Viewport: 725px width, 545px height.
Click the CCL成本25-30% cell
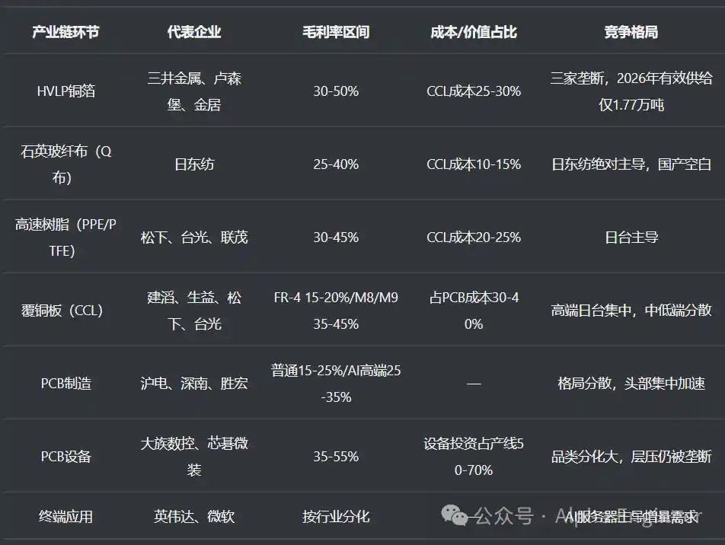pos(474,91)
